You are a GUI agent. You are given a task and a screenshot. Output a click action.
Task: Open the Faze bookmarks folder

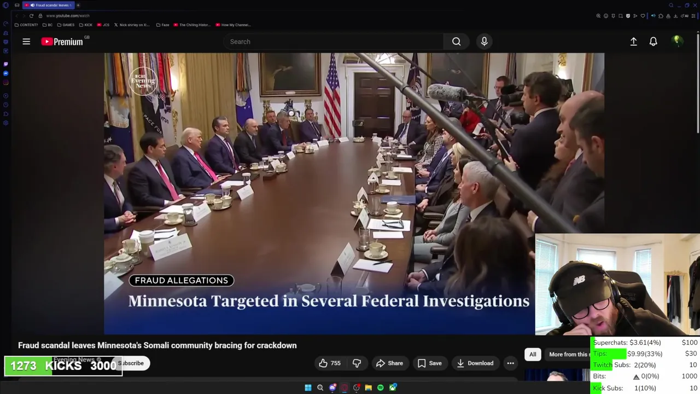tap(162, 25)
